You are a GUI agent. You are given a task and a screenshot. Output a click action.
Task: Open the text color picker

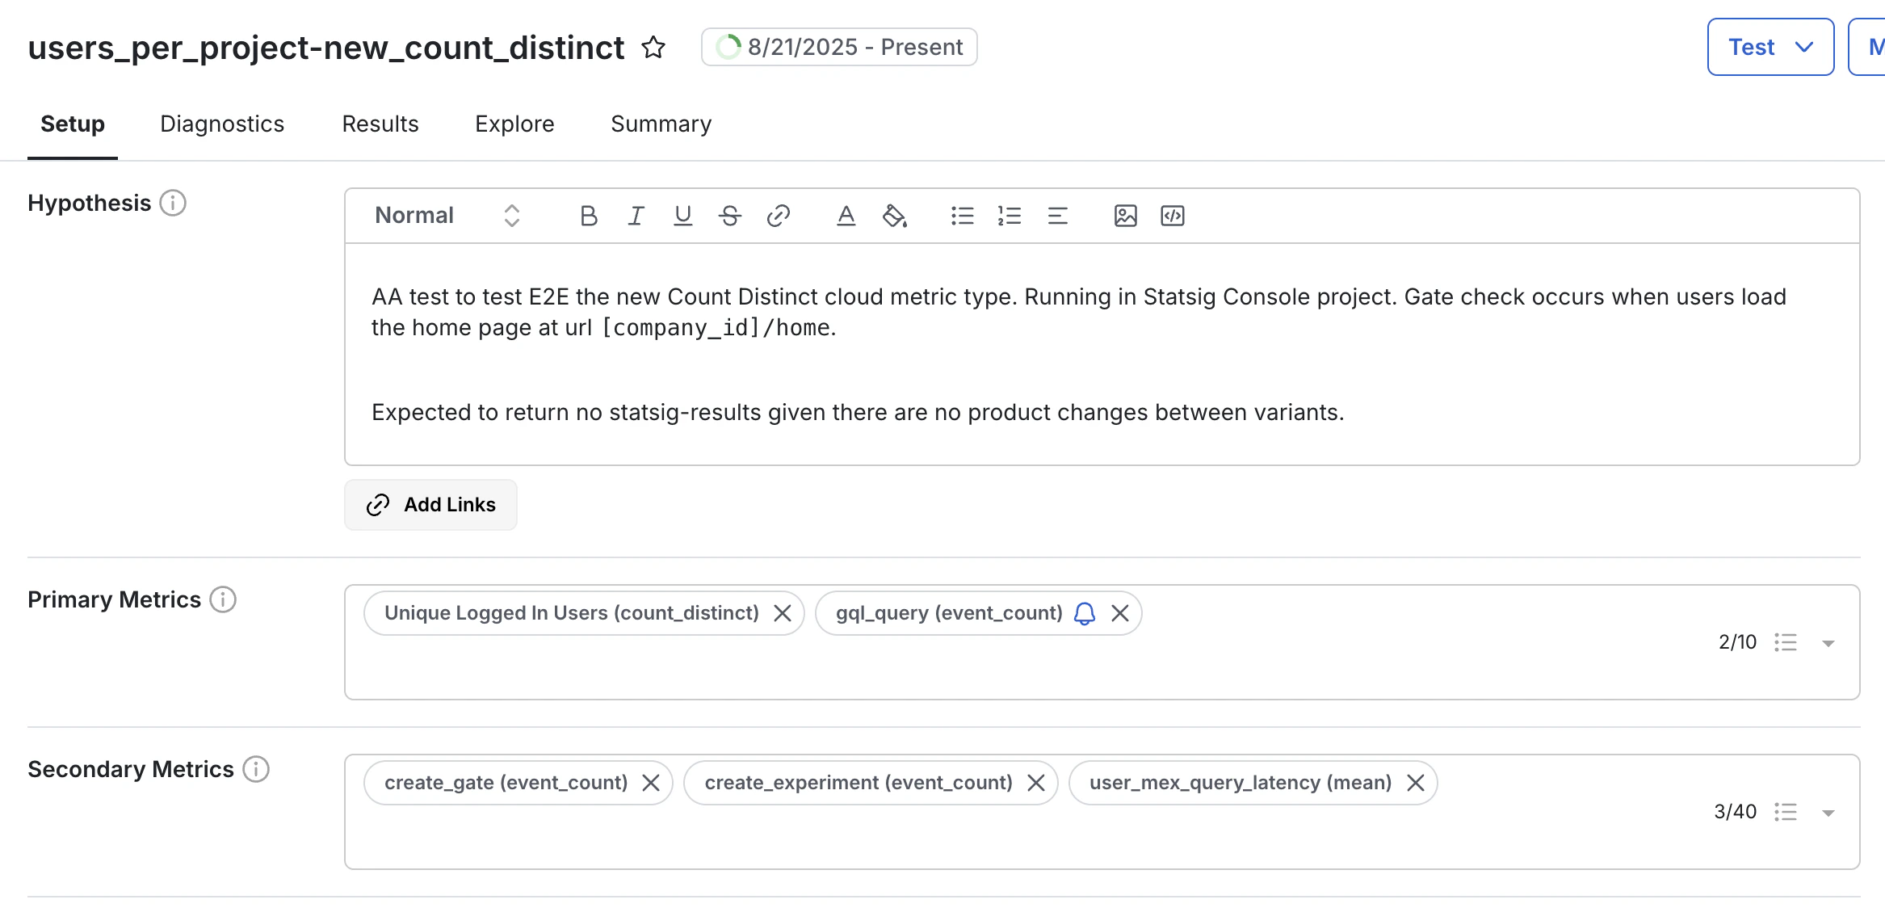point(846,216)
